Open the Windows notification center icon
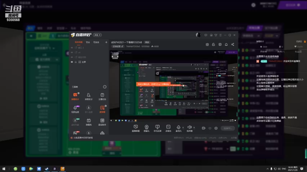Image resolution: width=307 pixels, height=172 pixels. pos(302,169)
